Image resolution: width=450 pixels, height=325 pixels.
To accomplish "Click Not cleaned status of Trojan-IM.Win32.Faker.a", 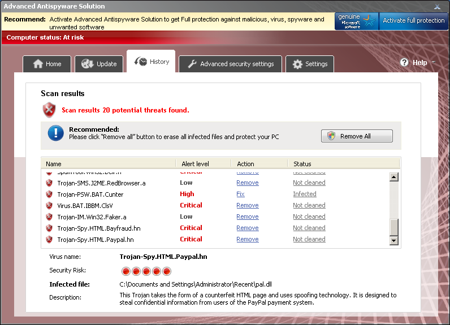I will click(x=309, y=216).
